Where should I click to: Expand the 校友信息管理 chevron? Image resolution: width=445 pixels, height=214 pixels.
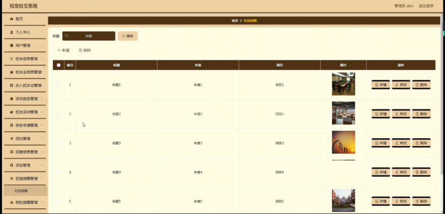pos(42,59)
